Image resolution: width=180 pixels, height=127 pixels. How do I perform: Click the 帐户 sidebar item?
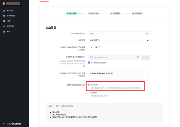(8, 31)
